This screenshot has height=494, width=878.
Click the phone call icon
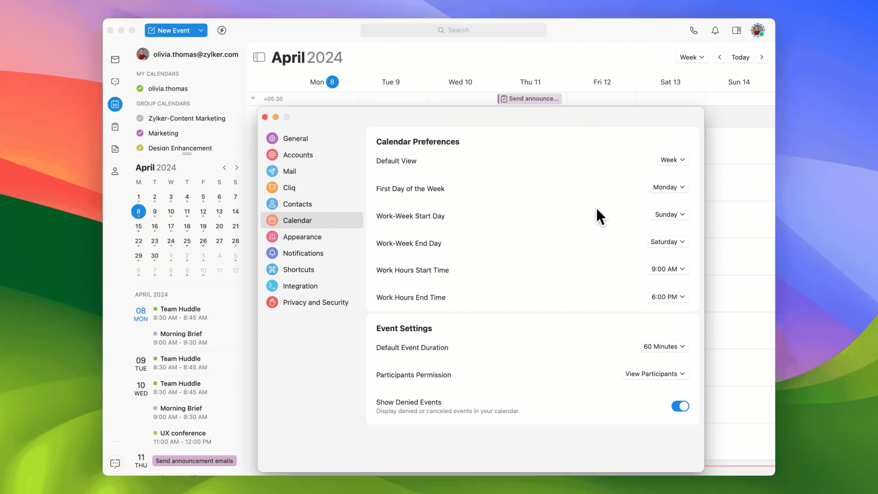coord(694,30)
